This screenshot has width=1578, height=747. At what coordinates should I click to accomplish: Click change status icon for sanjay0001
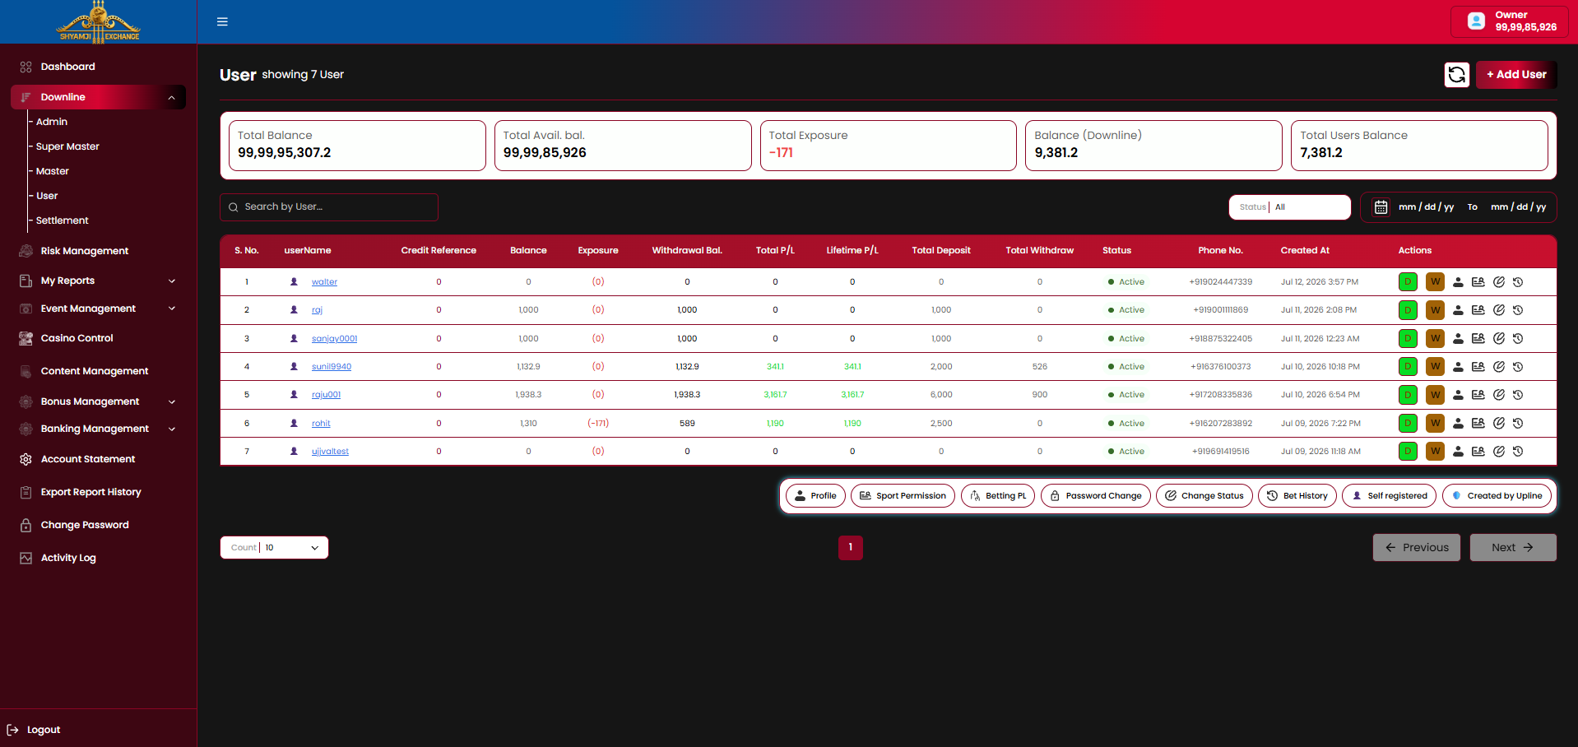point(1499,338)
